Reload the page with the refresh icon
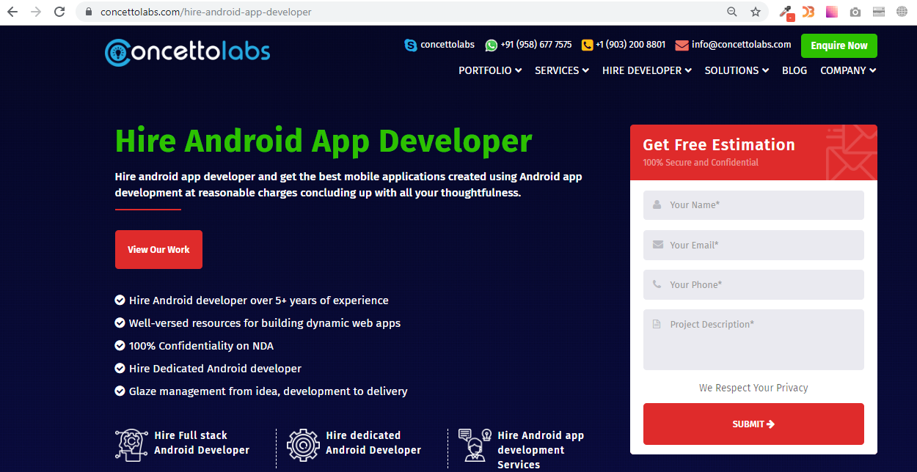The image size is (917, 472). coord(60,12)
